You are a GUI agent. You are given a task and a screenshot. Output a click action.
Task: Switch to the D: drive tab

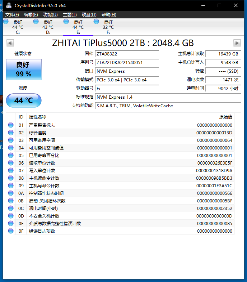pyautogui.click(x=48, y=27)
